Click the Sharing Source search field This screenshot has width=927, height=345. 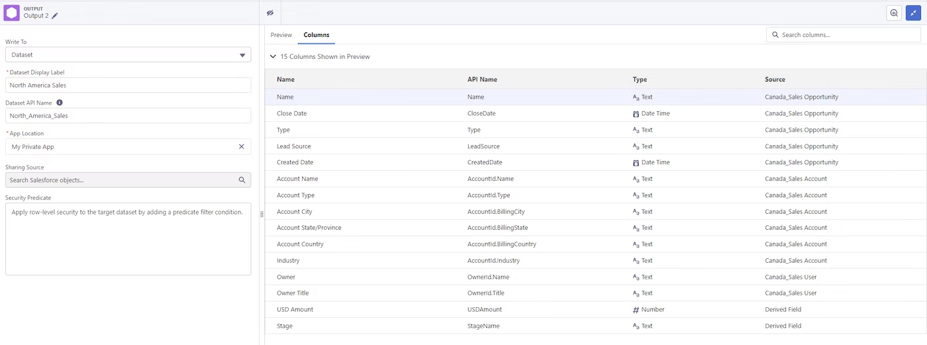tap(128, 179)
